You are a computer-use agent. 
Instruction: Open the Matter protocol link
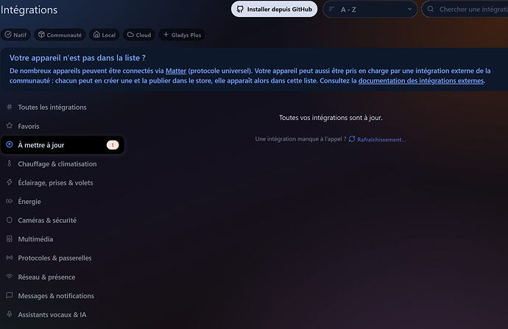176,71
